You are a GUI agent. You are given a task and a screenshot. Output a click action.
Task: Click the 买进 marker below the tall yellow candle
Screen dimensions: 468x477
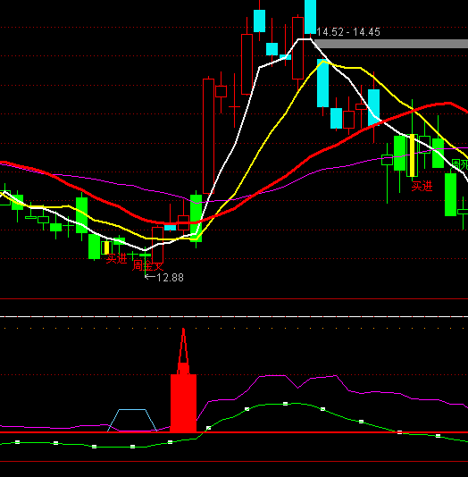(422, 186)
